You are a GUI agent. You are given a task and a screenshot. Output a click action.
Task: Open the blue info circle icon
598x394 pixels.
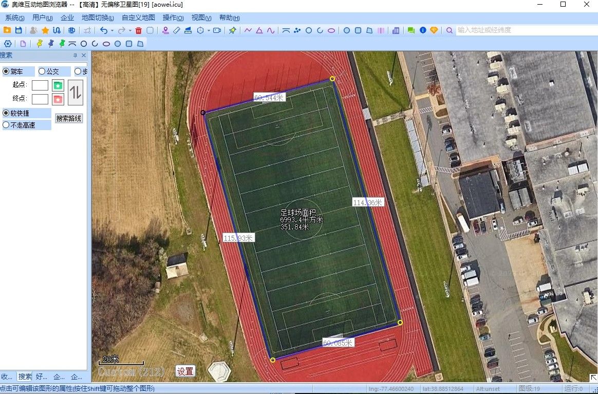tap(423, 30)
